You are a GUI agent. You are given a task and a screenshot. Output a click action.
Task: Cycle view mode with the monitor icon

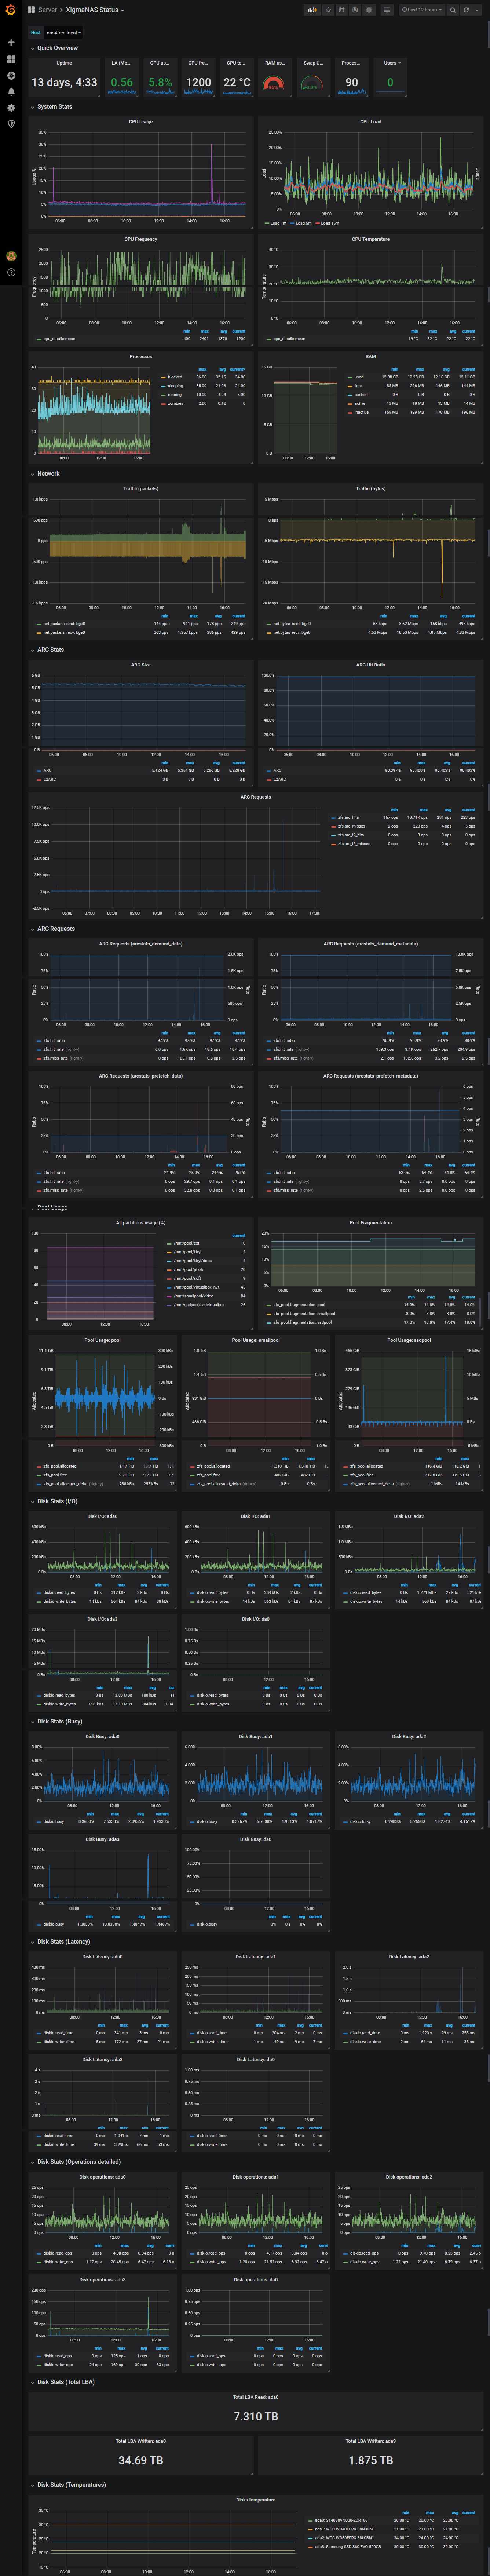387,10
